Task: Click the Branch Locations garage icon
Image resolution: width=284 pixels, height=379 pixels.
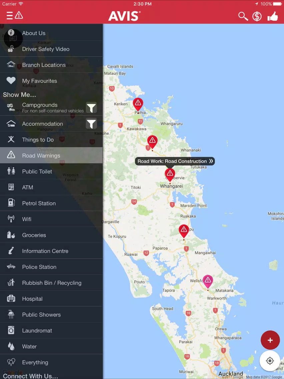Action: [11, 65]
